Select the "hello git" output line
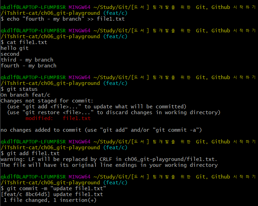Image resolution: width=258 pixels, height=206 pixels. (15, 48)
